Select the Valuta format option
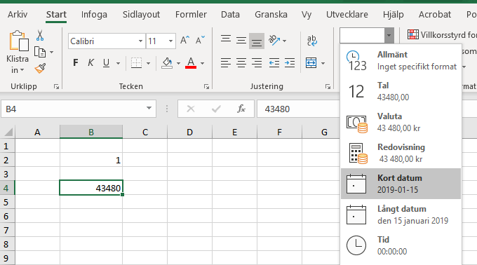The width and height of the screenshot is (477, 265). pyautogui.click(x=401, y=122)
